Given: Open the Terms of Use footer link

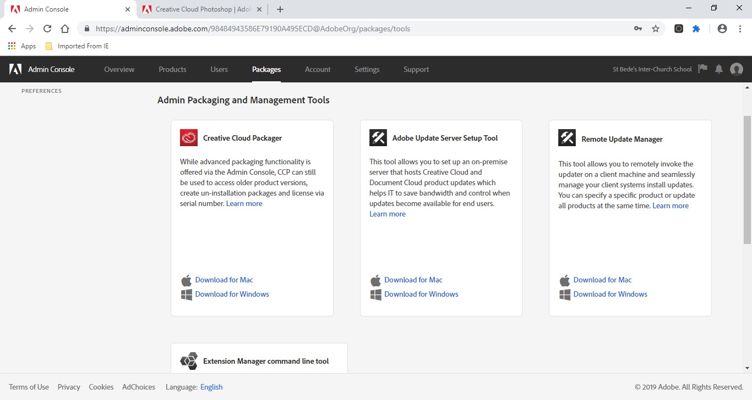Looking at the screenshot, I should pos(29,387).
